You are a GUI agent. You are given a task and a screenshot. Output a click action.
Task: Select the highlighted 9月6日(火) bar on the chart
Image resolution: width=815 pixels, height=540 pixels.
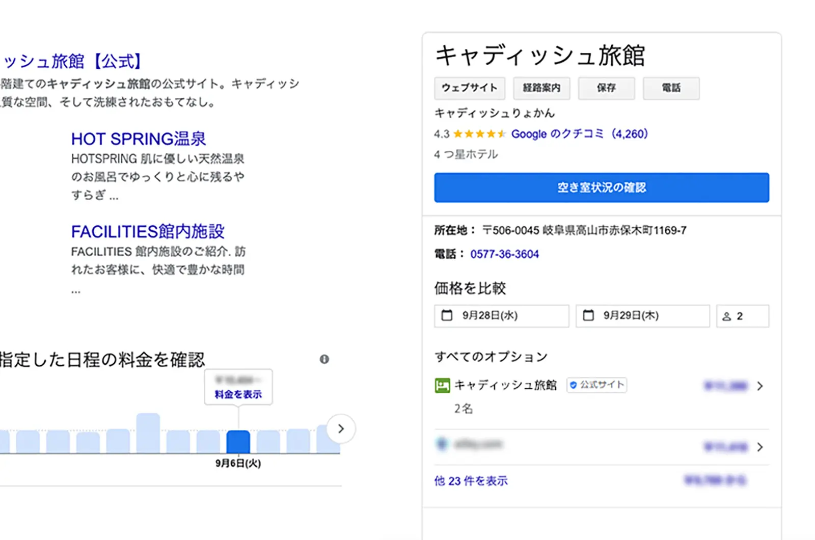(238, 442)
